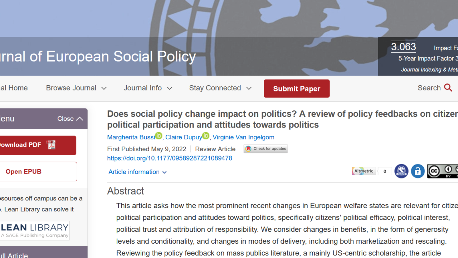Open the Journal Info dropdown
Image resolution: width=458 pixels, height=258 pixels.
coord(148,88)
